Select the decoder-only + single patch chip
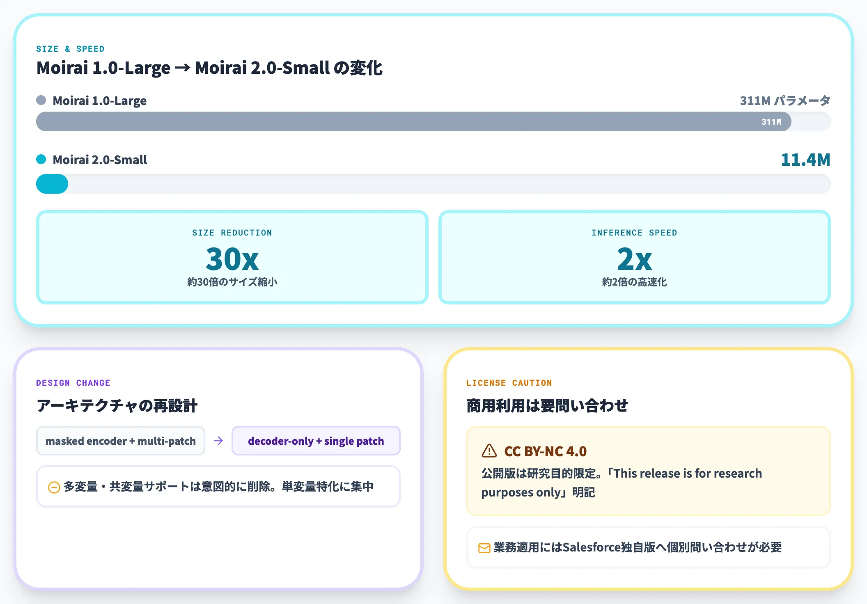The height and width of the screenshot is (604, 867). [x=316, y=441]
